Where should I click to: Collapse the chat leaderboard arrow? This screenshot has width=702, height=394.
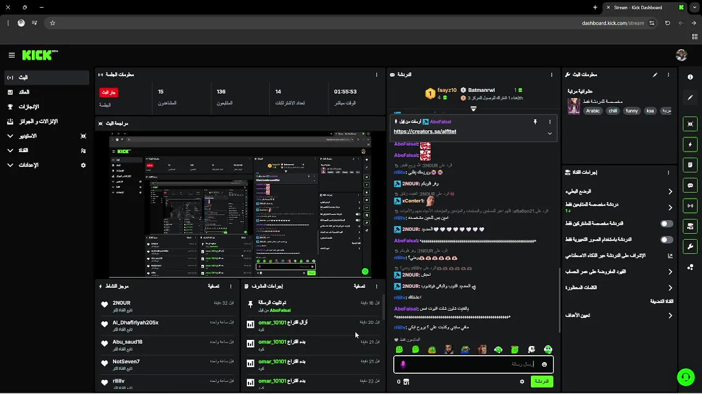pos(473,109)
